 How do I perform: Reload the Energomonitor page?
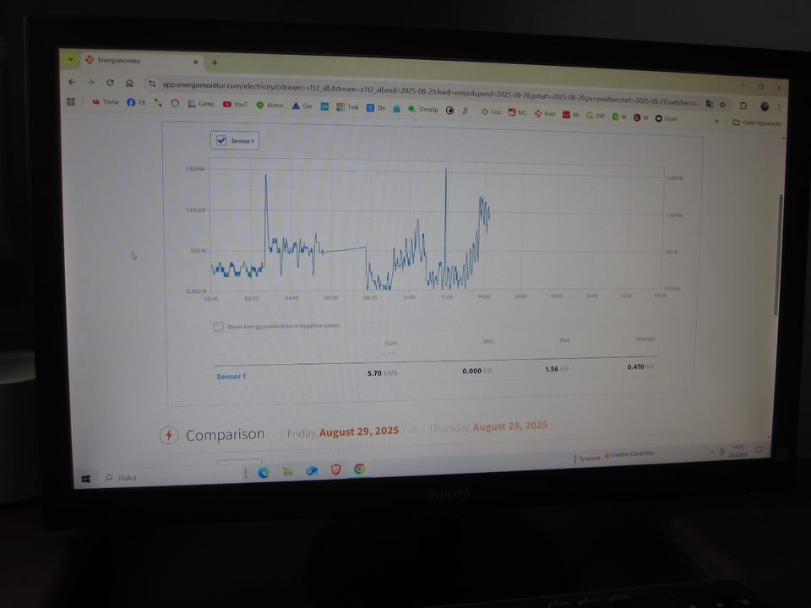[110, 83]
